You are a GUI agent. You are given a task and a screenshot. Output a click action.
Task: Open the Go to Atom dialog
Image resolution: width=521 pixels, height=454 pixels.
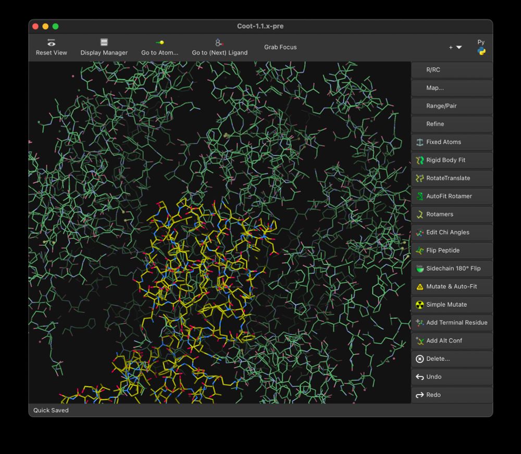pos(159,47)
